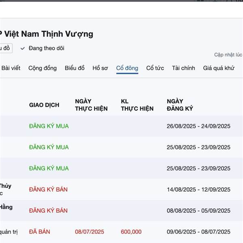Switch to Giá quá khứ tab

point(219,68)
